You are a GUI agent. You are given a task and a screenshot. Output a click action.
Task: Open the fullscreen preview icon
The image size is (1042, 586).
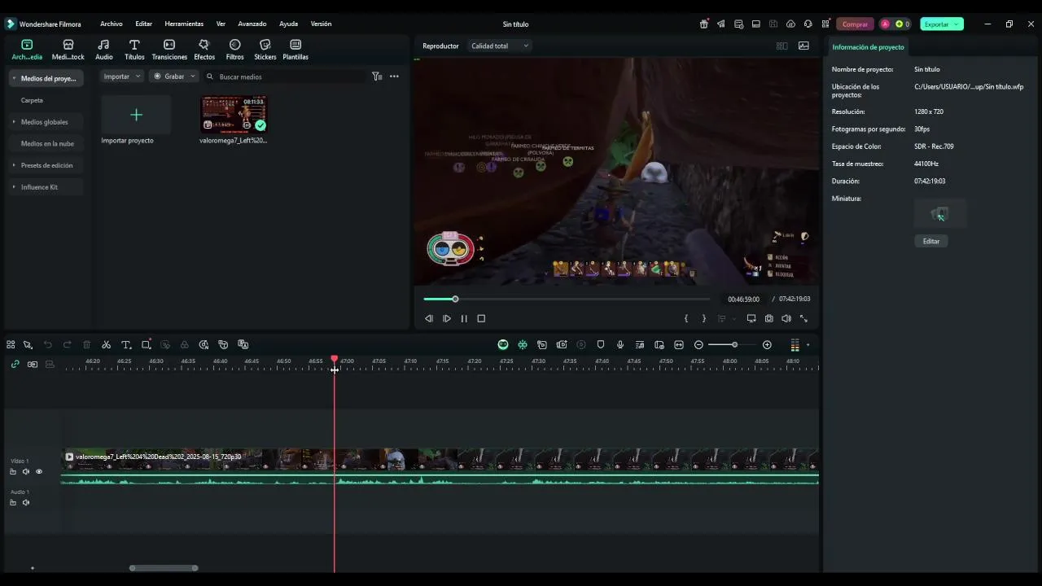pyautogui.click(x=803, y=318)
